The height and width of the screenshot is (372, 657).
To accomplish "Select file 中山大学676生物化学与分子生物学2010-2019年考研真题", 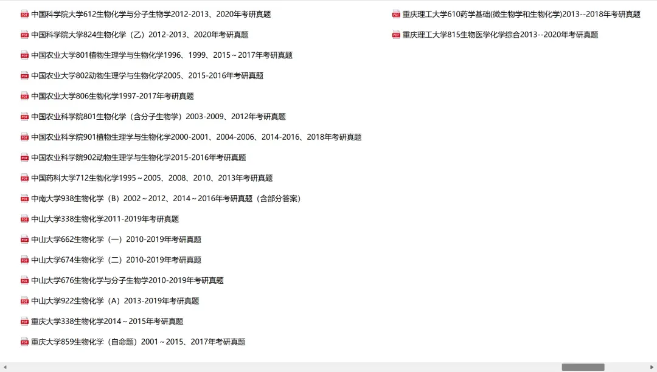I will [x=127, y=281].
